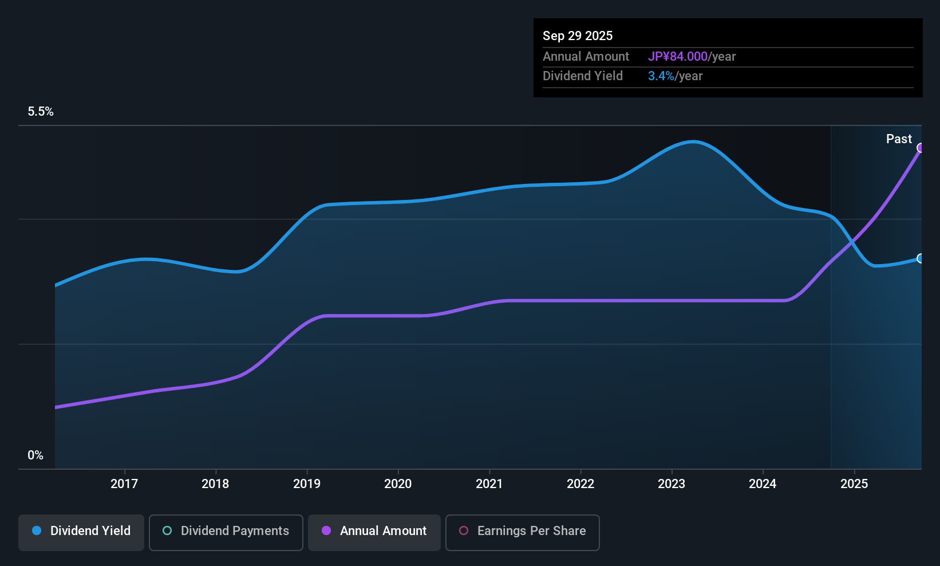Select the purple endpoint marker on the chart
Image resolution: width=940 pixels, height=566 pixels.
tap(921, 148)
